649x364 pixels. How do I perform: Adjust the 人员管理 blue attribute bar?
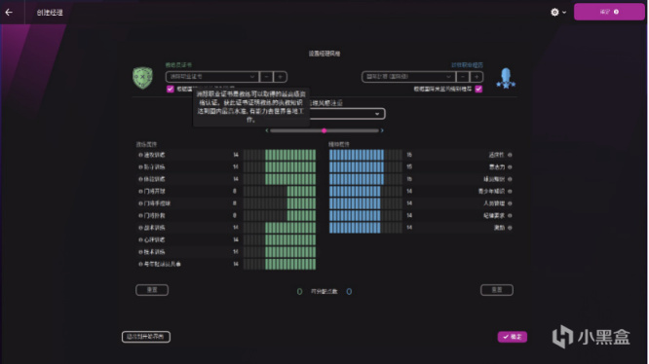click(365, 203)
